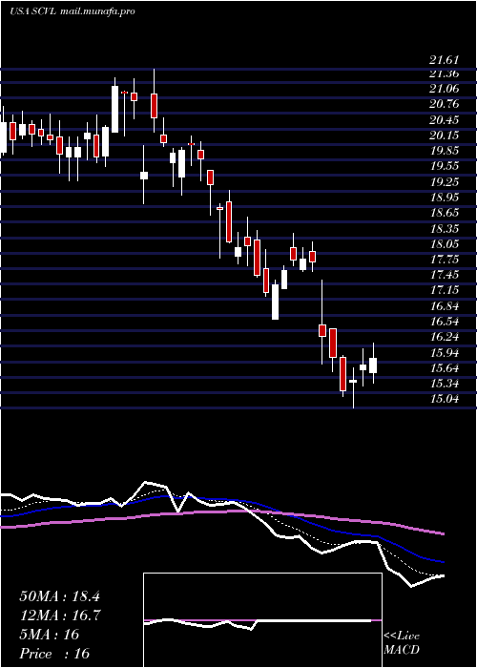The height and width of the screenshot is (668, 477).
Task: Click the 15.34 price axis label
Action: tap(444, 383)
